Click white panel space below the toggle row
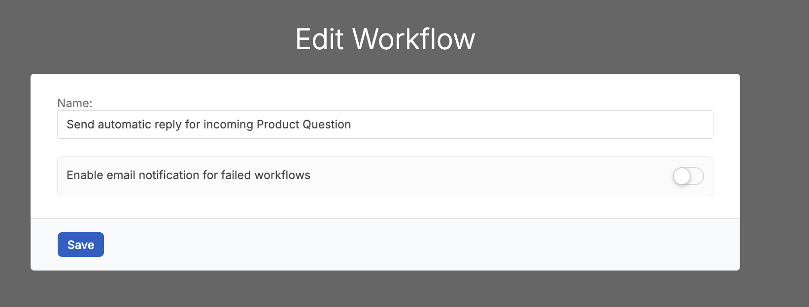 tap(385, 207)
